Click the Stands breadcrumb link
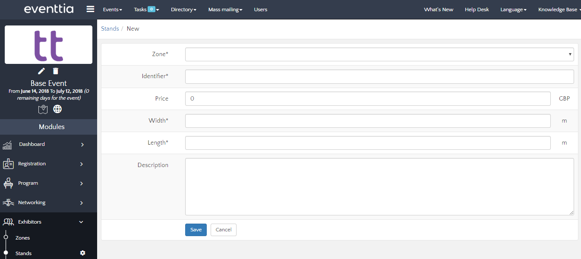This screenshot has height=259, width=581. [x=110, y=28]
